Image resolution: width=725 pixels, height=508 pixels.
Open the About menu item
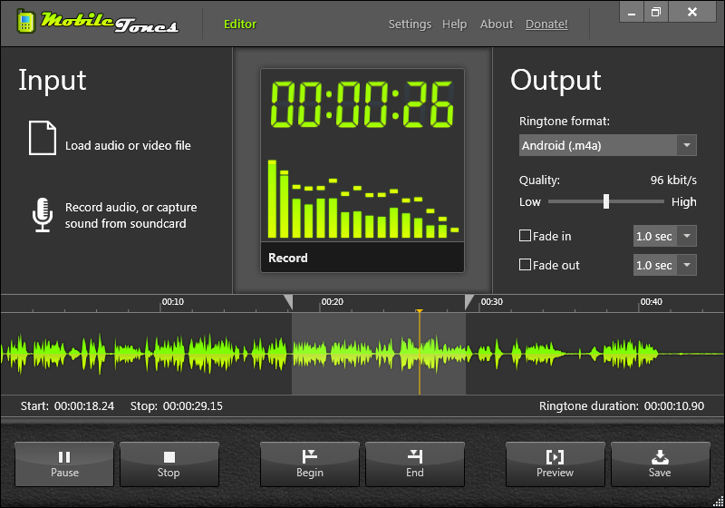click(497, 24)
